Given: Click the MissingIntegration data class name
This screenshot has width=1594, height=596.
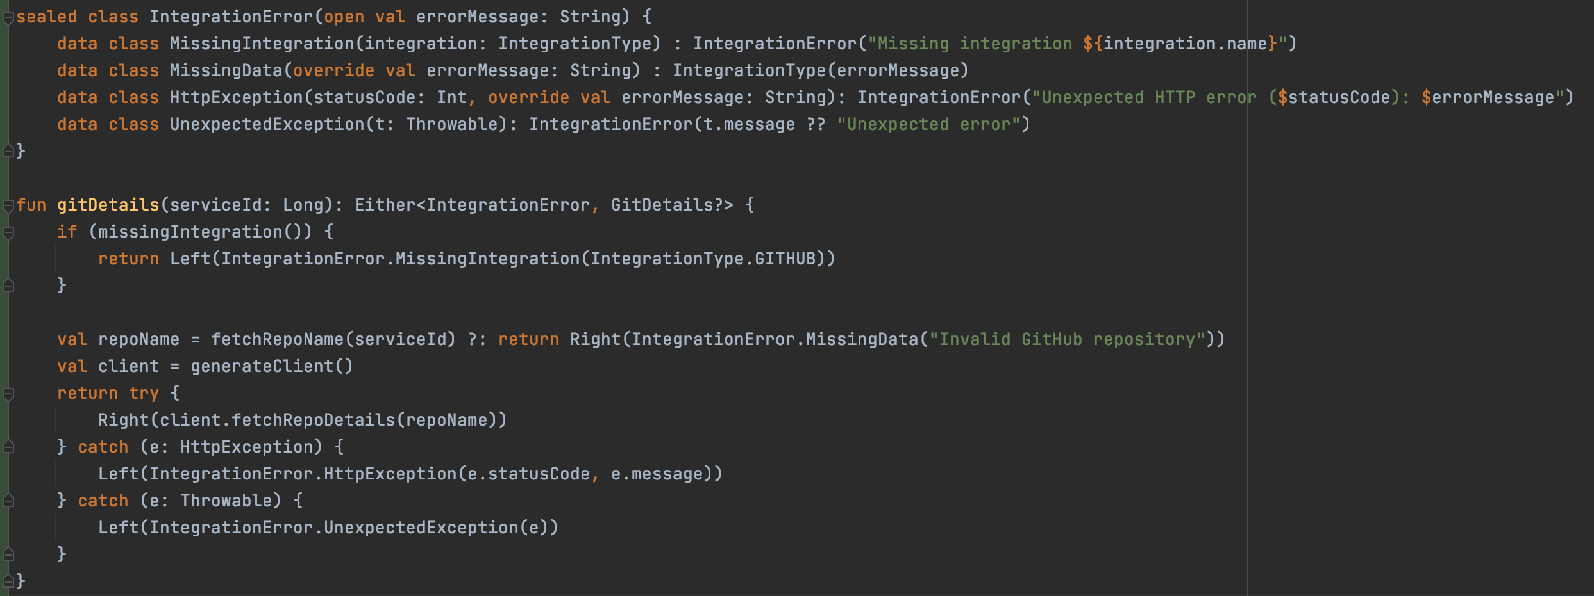Looking at the screenshot, I should pyautogui.click(x=262, y=44).
